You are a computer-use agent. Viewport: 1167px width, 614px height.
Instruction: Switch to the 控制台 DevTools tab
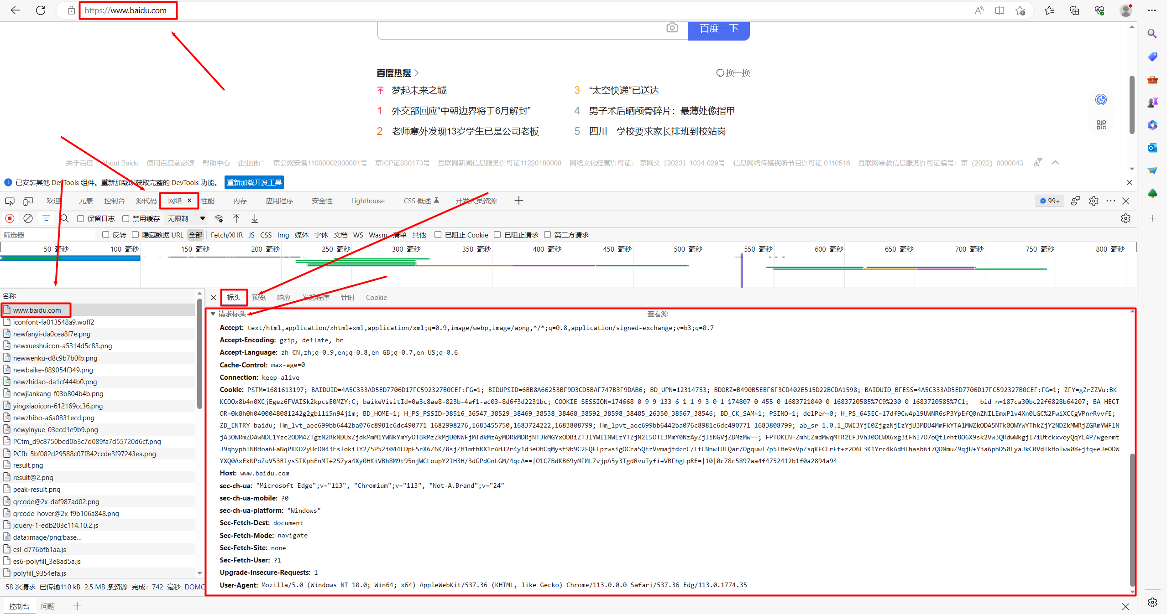(x=114, y=201)
